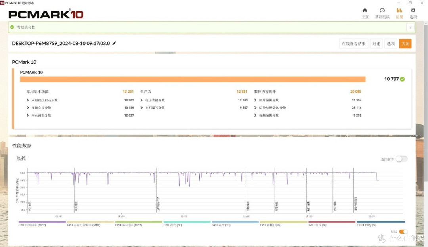Click the value 9 557
428x247 pixels.
[243, 107]
